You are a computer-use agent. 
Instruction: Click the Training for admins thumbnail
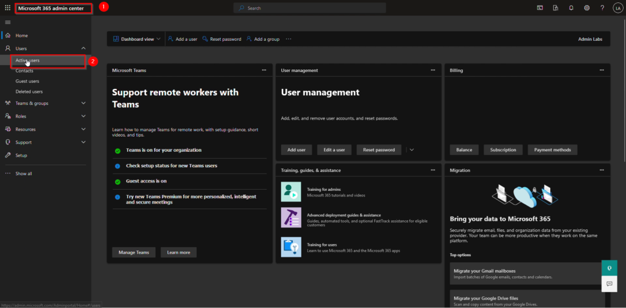(x=291, y=192)
